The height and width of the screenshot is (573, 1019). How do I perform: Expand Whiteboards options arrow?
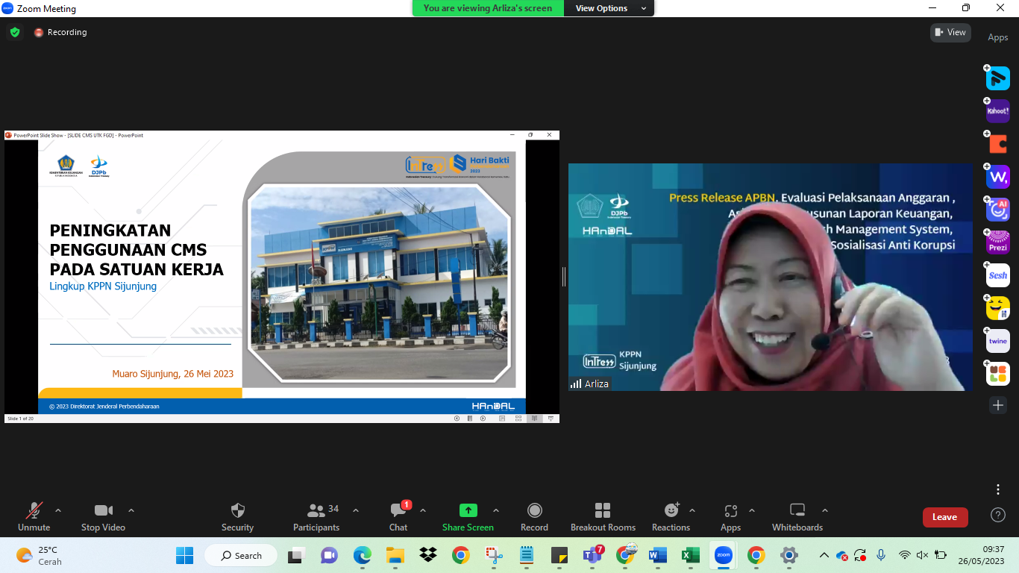point(825,510)
